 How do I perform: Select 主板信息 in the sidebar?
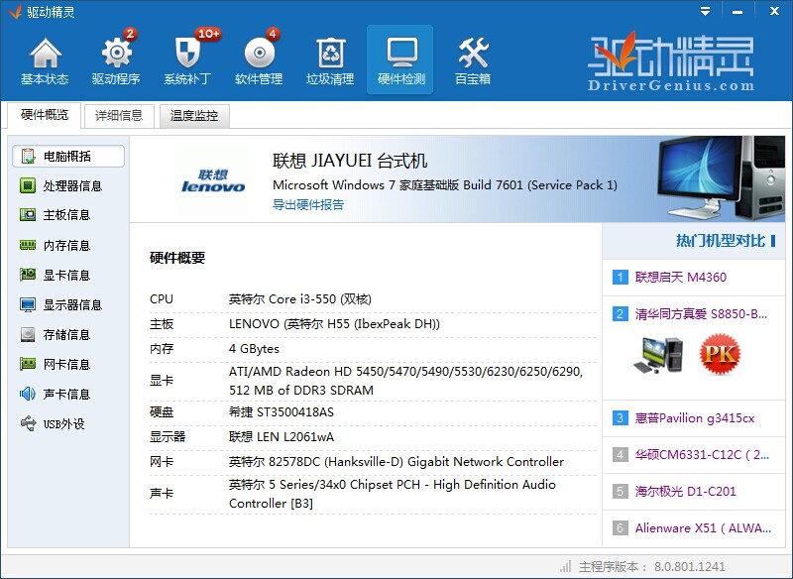coord(68,215)
